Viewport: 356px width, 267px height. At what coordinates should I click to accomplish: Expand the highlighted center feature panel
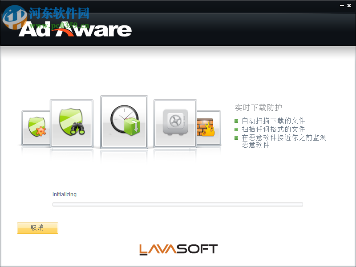[x=124, y=121]
